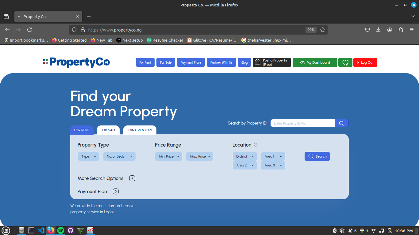
Task: Open the property Type dropdown
Action: tap(88, 156)
